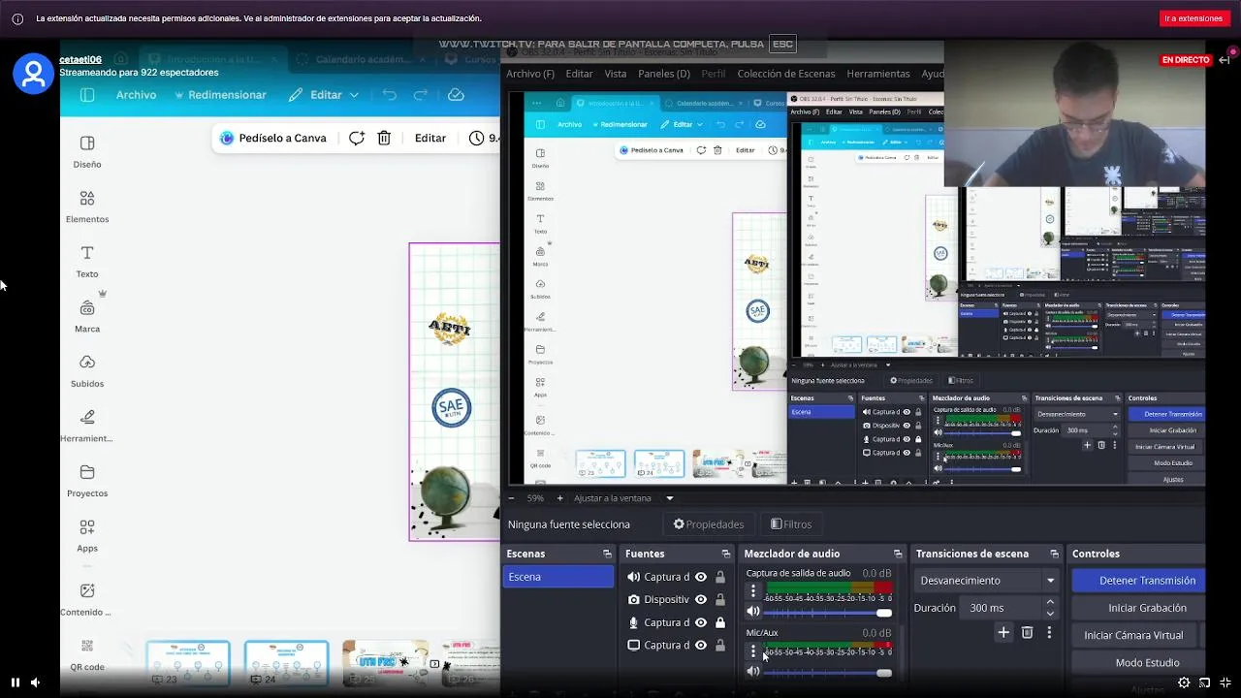
Task: Mute the Mic/Aux channel
Action: point(753,672)
